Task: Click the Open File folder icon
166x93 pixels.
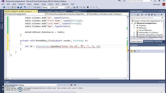Action: pos(15,7)
